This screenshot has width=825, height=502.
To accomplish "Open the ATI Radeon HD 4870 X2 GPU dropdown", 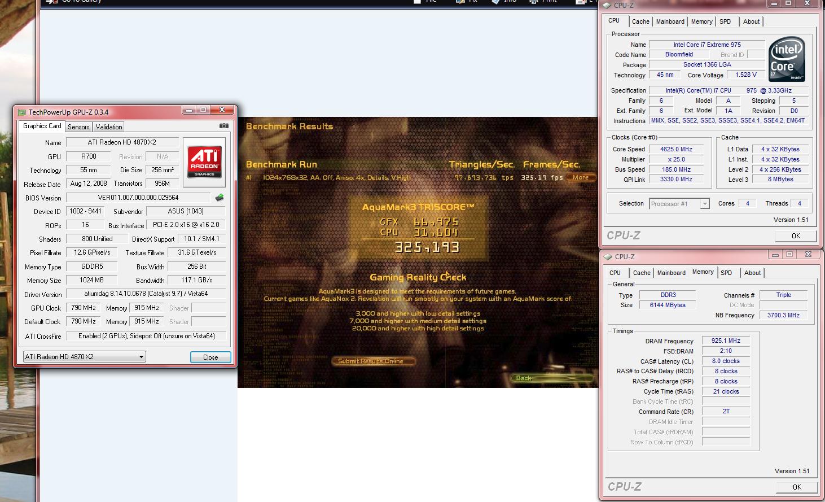I will [x=85, y=357].
